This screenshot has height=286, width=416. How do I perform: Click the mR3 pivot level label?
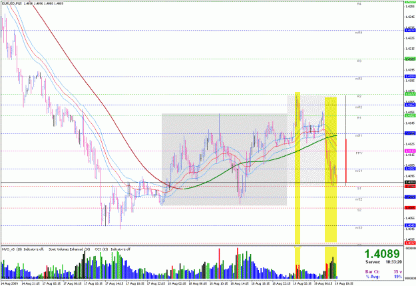click(359, 79)
